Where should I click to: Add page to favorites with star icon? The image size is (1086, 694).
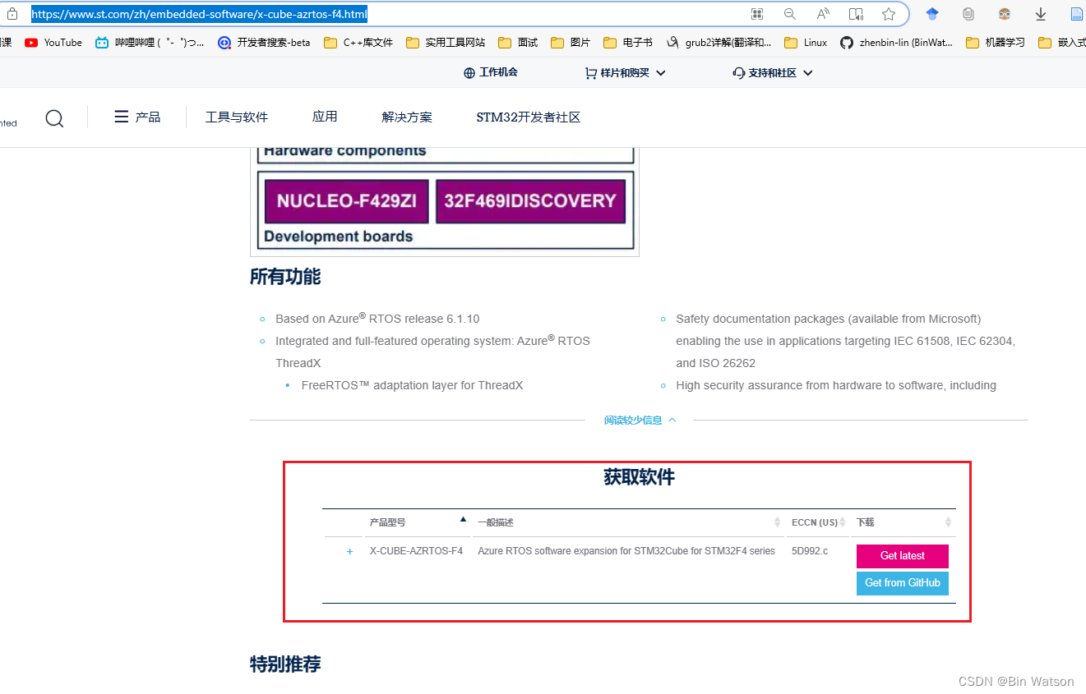889,14
